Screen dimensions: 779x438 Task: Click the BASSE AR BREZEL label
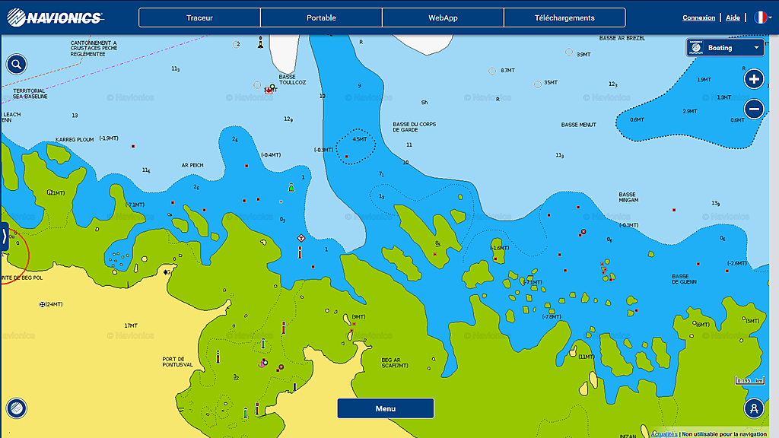pos(622,38)
